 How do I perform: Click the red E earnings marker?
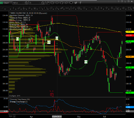tap(52, 95)
